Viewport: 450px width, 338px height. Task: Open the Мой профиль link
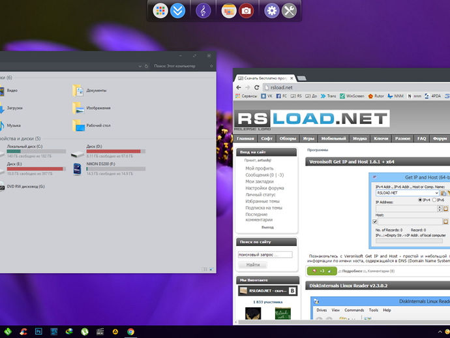point(260,168)
